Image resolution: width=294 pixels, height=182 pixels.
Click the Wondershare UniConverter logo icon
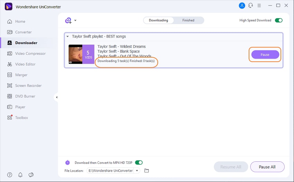coord(8,7)
